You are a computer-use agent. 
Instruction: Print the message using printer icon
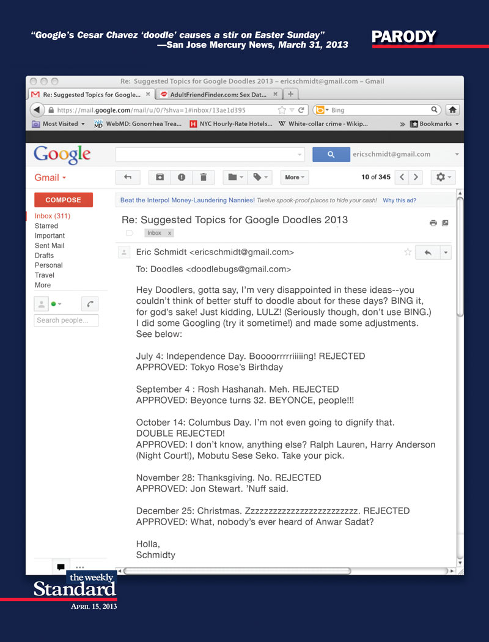tap(433, 223)
